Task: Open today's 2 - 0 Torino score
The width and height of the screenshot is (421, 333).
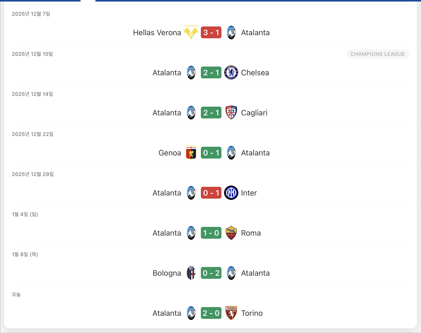Action: click(x=211, y=313)
